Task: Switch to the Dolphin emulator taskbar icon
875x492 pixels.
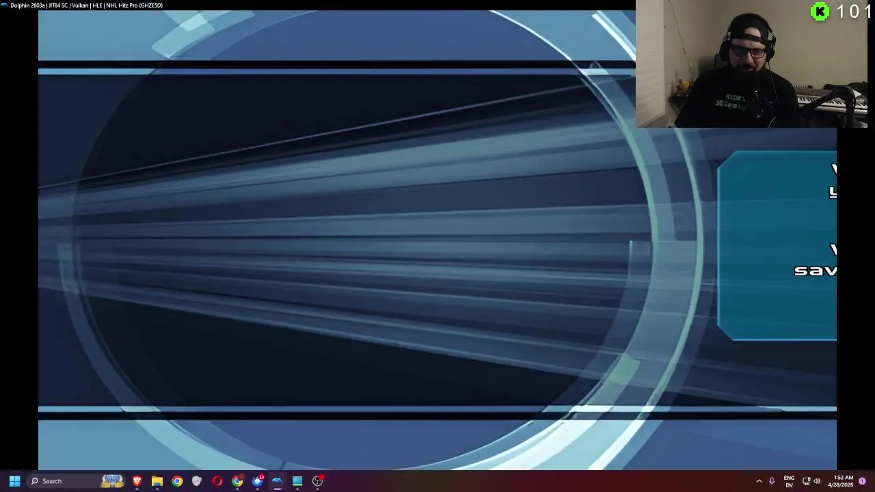Action: [x=278, y=481]
